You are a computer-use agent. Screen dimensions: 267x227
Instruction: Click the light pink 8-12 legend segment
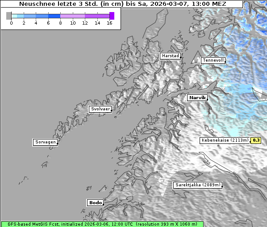coord(73,16)
